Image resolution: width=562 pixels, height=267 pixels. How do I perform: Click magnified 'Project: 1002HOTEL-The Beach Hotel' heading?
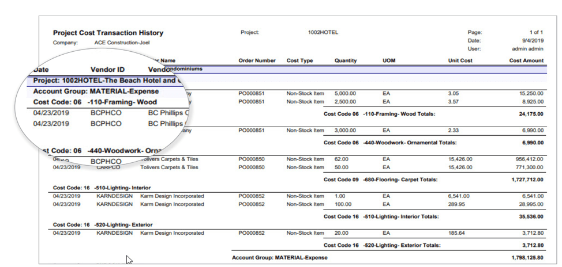click(107, 81)
